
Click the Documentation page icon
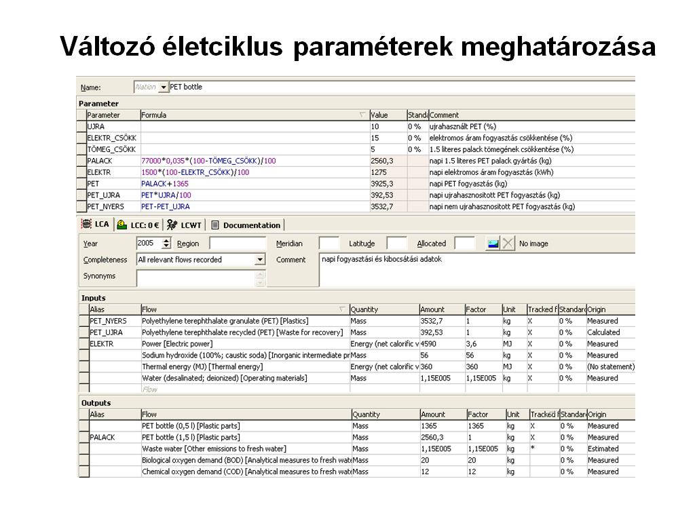[215, 225]
